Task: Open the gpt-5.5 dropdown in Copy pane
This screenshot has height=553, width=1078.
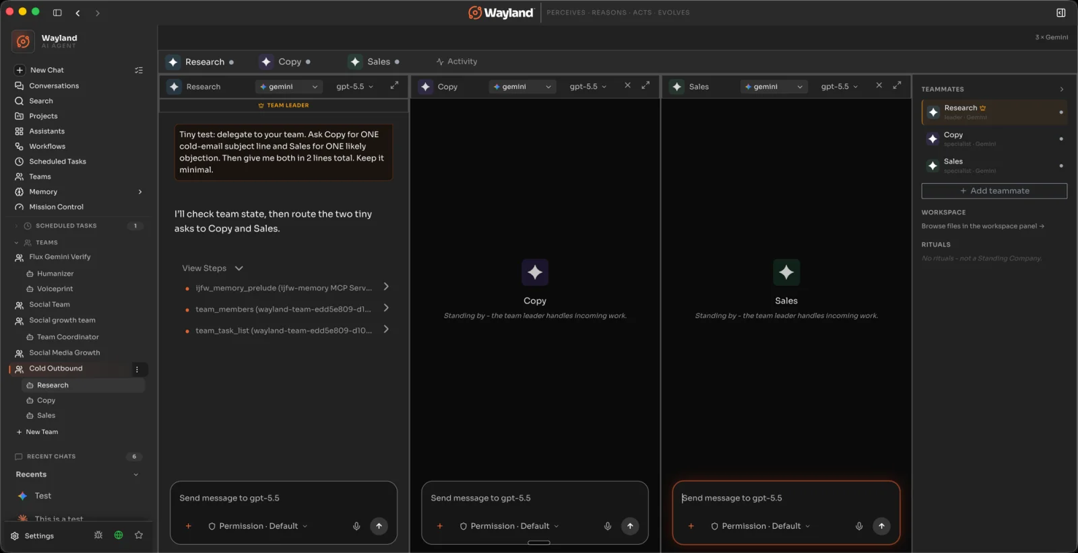Action: tap(588, 87)
